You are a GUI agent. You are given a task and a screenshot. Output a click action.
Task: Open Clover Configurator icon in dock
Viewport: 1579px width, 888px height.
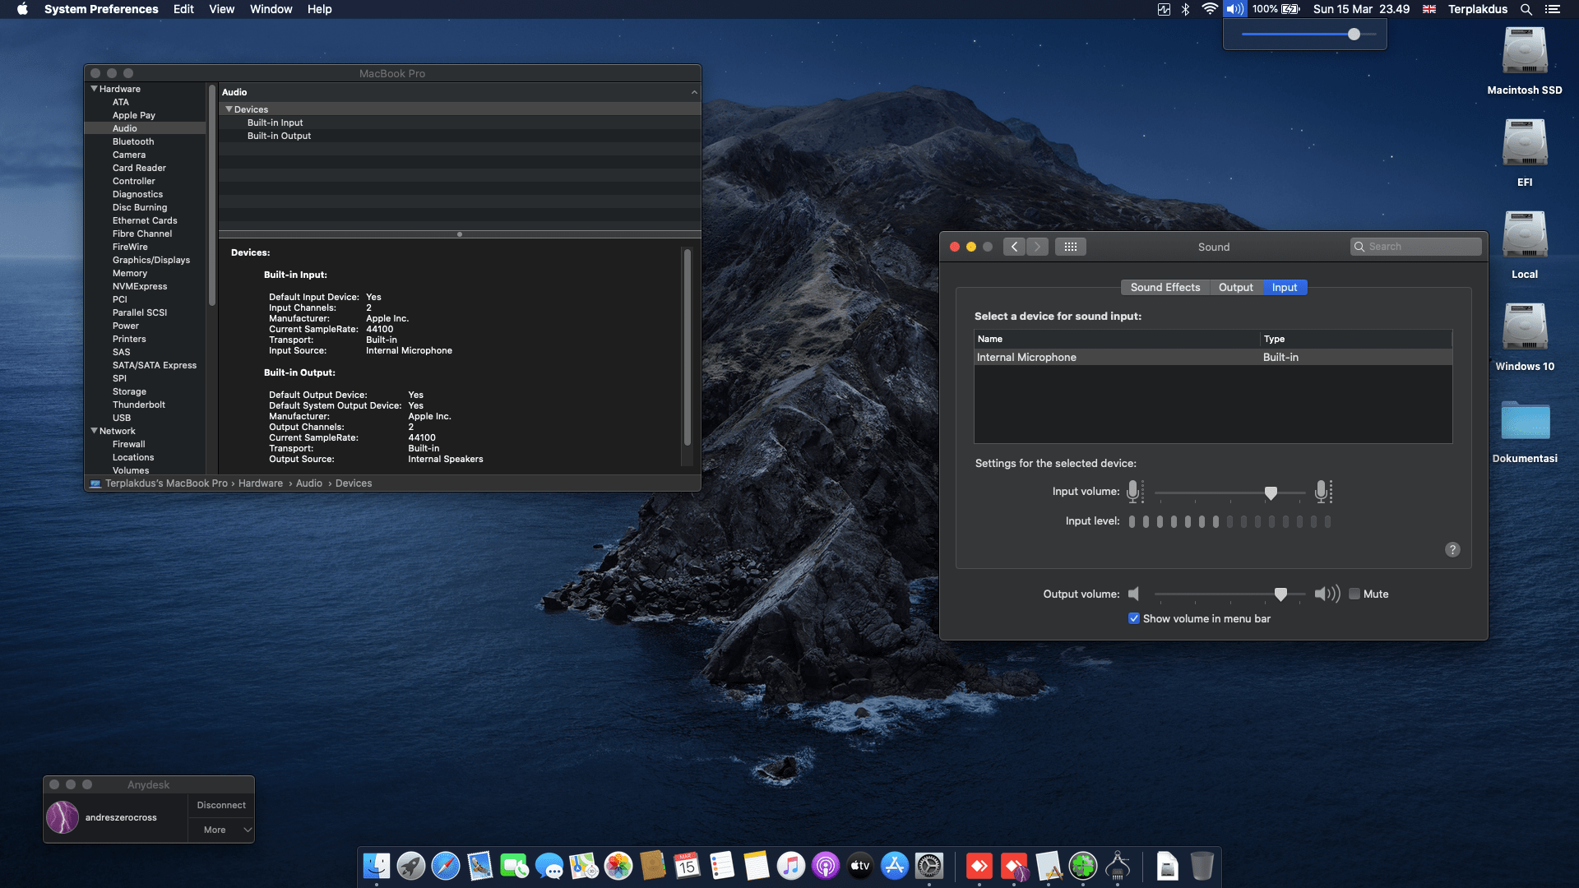click(x=1083, y=866)
